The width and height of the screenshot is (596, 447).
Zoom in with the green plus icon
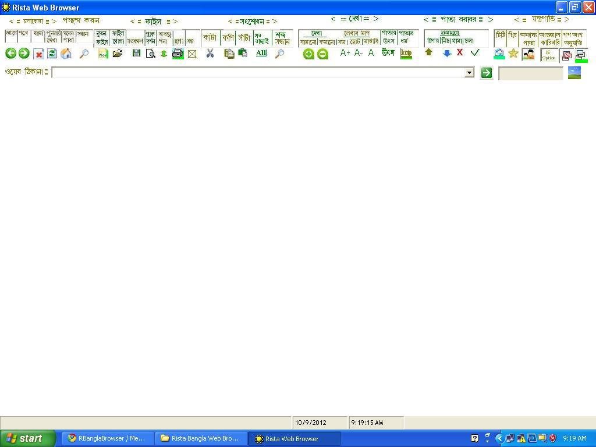click(x=308, y=54)
